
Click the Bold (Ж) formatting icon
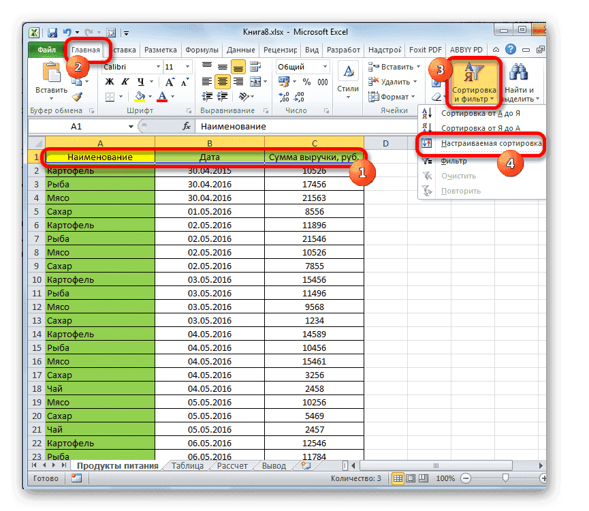(109, 80)
